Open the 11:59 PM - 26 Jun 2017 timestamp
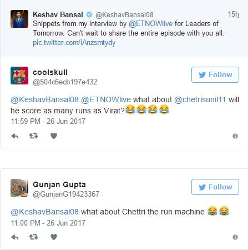Screen dimensions: 248x250 [48, 121]
